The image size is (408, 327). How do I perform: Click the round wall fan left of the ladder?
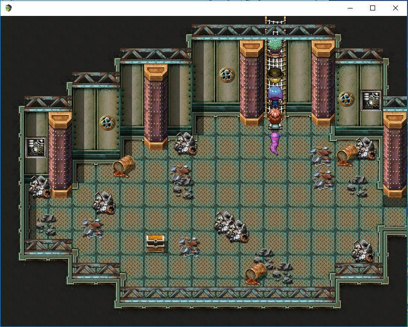click(227, 75)
